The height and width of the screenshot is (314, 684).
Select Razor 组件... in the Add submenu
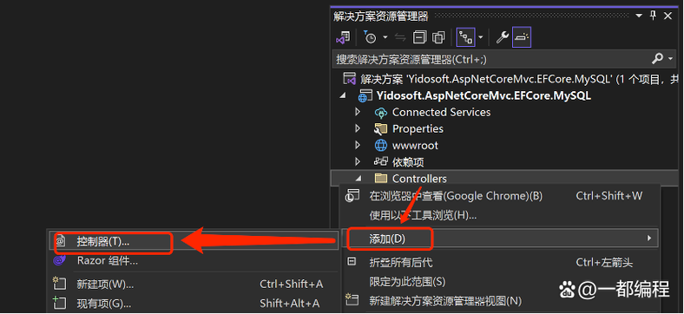click(x=194, y=261)
